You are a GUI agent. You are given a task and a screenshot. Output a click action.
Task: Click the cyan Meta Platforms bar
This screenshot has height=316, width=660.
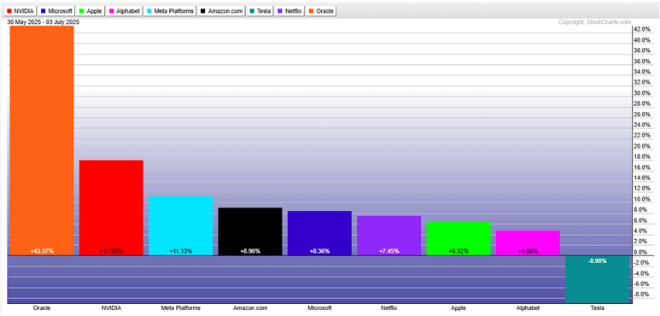(180, 225)
